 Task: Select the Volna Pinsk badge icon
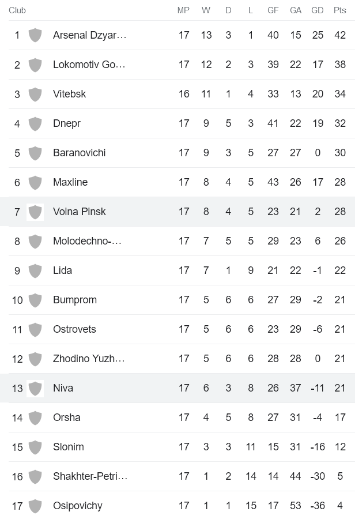coord(35,212)
